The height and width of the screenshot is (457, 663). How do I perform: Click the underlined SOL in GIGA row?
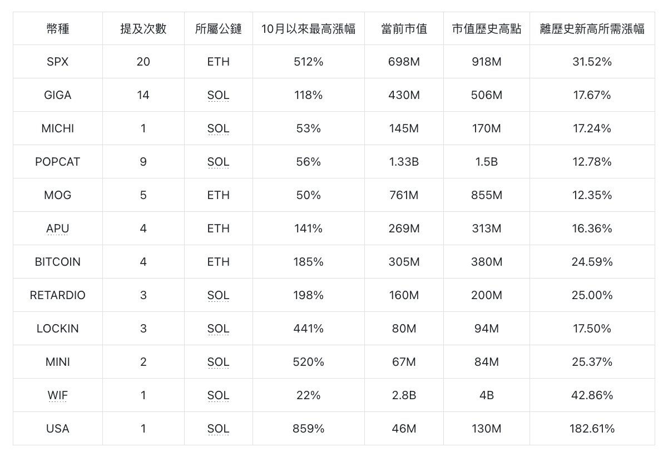(218, 95)
